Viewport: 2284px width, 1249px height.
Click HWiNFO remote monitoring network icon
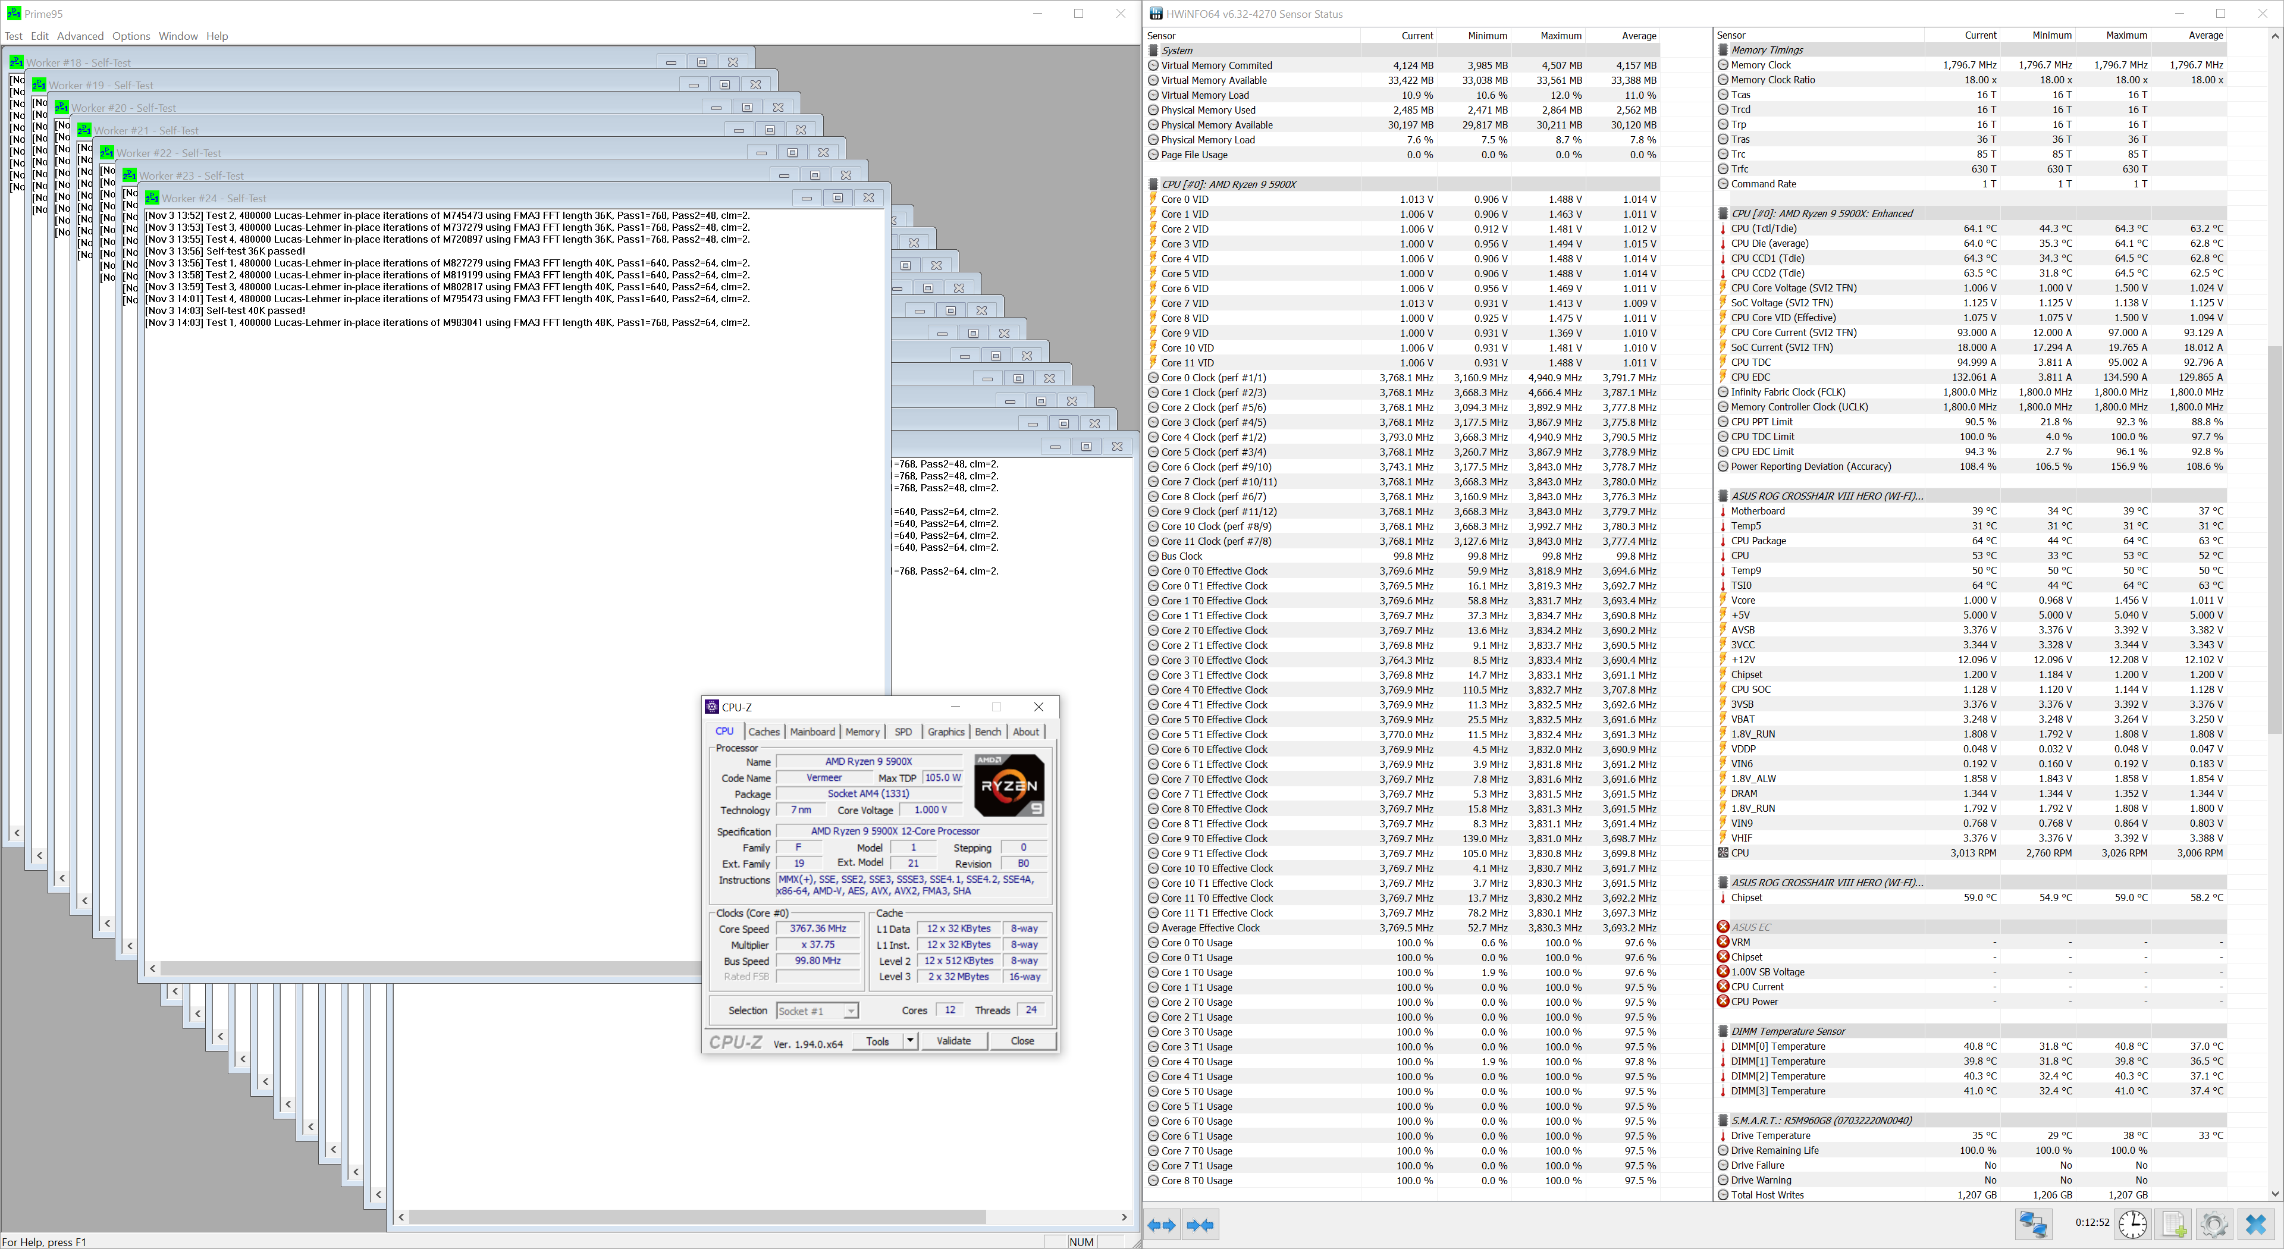pos(2033,1224)
